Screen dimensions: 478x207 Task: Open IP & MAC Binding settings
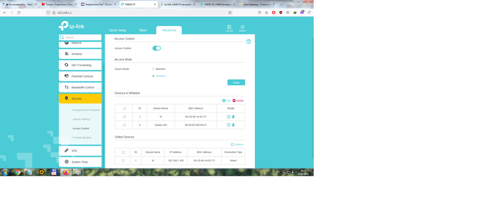coord(81,138)
